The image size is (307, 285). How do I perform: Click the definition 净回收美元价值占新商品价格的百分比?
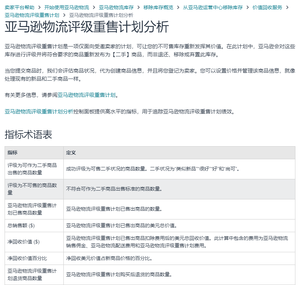pos(179,258)
